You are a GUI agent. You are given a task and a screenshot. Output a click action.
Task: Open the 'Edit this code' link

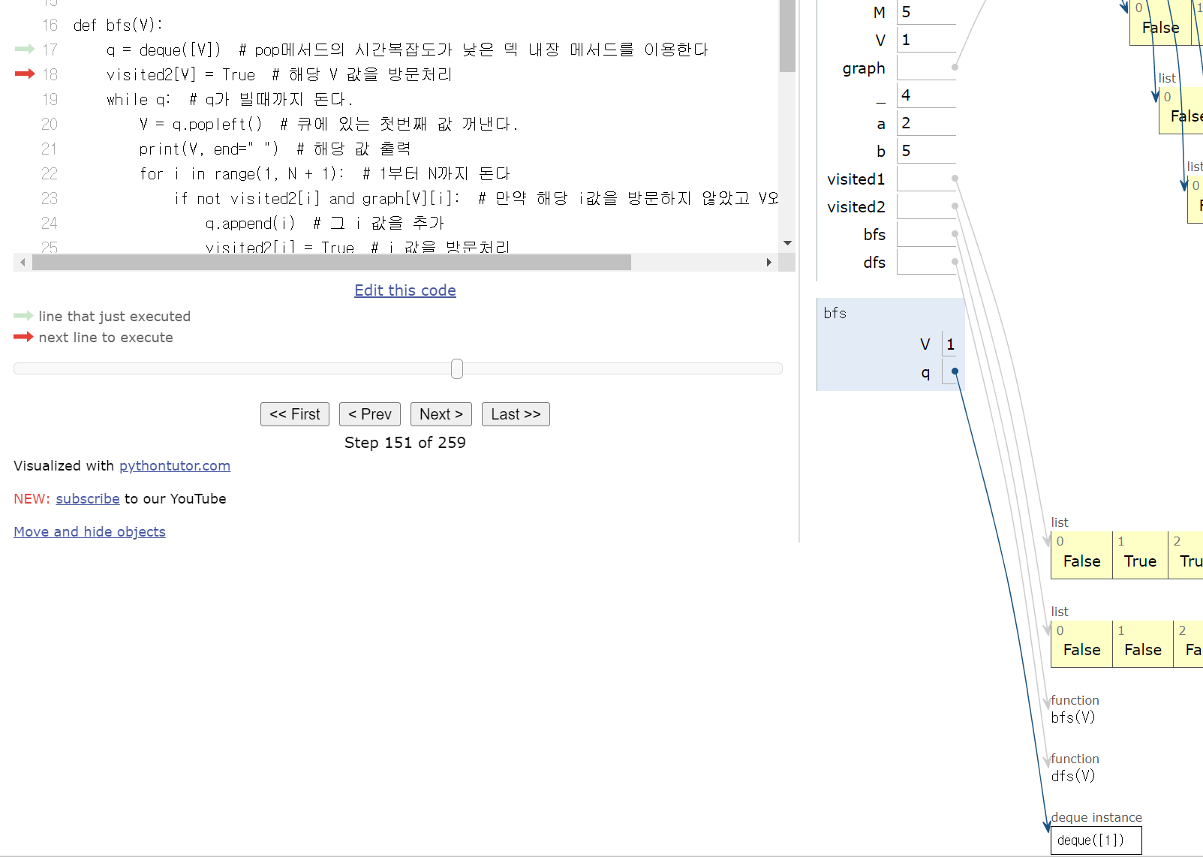pyautogui.click(x=405, y=290)
